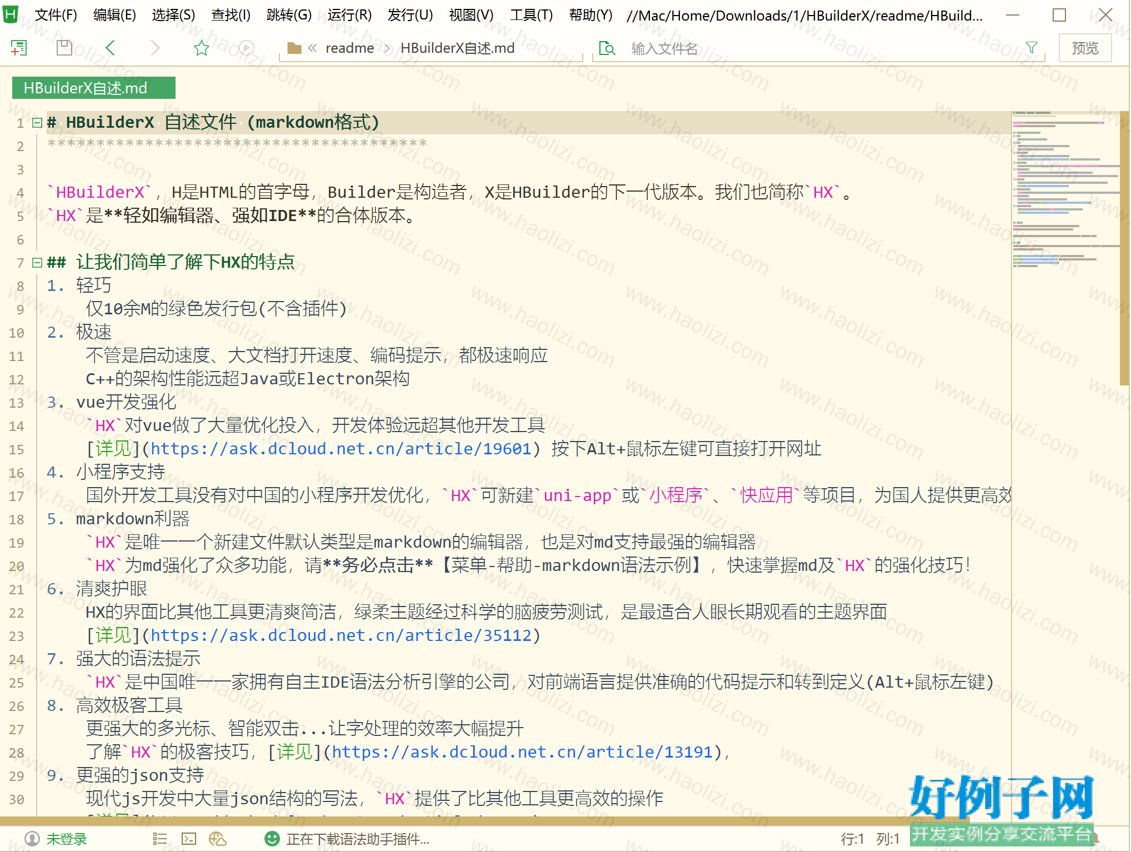Open the article/35112 link on line 23
The height and width of the screenshot is (852, 1131).
point(341,635)
